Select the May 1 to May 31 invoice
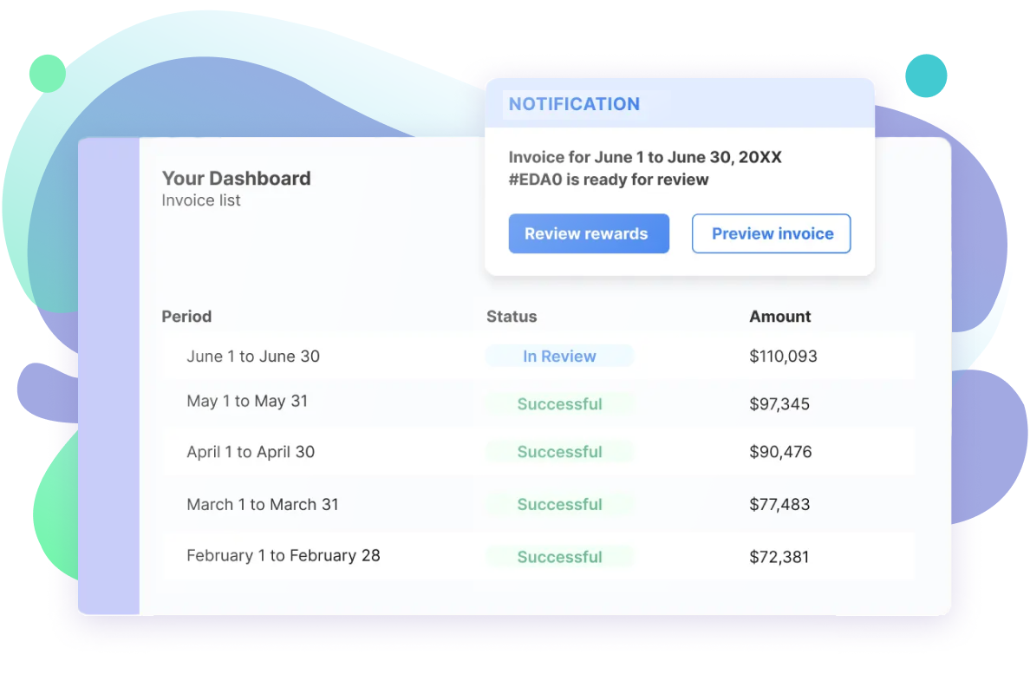The image size is (1030, 694). click(247, 402)
